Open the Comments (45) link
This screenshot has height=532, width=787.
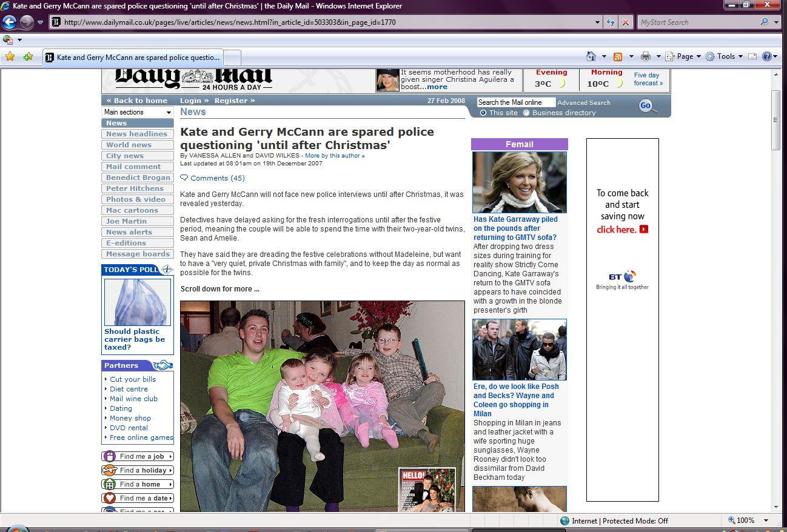[x=217, y=178]
